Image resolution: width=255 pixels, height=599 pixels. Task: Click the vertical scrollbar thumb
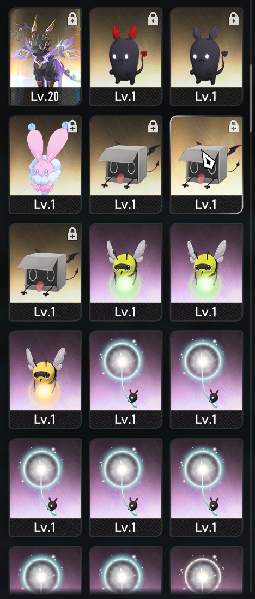pos(251,99)
